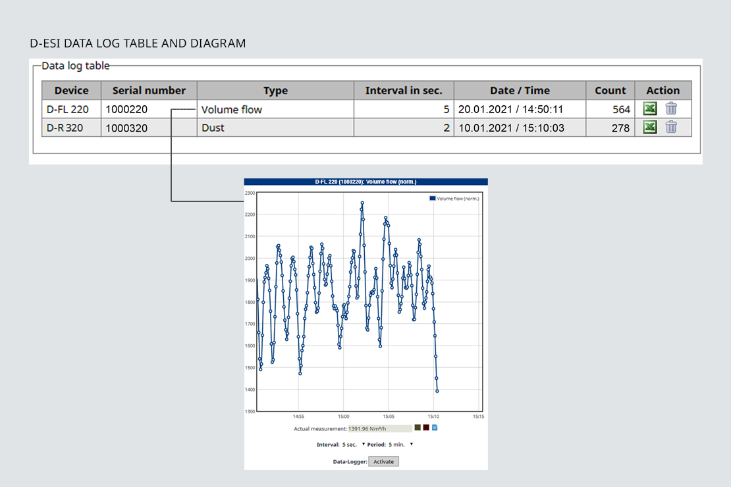Click the Serial number column header
The image size is (731, 487).
[x=149, y=91]
